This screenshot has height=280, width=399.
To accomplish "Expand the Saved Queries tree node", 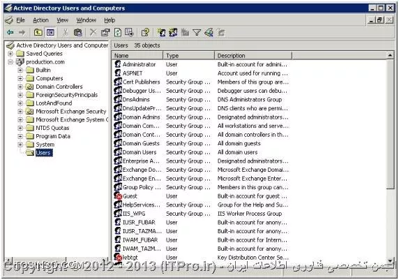I will pos(10,54).
